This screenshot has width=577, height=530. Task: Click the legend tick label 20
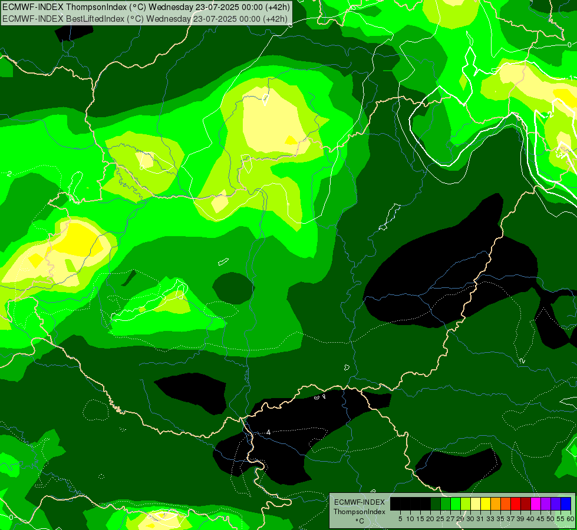tap(431, 519)
